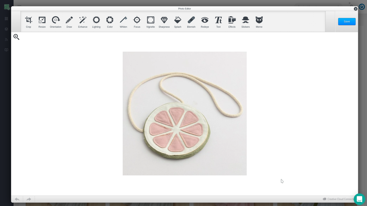The image size is (367, 206).
Task: Open the Lighting adjustments
Action: (x=96, y=22)
